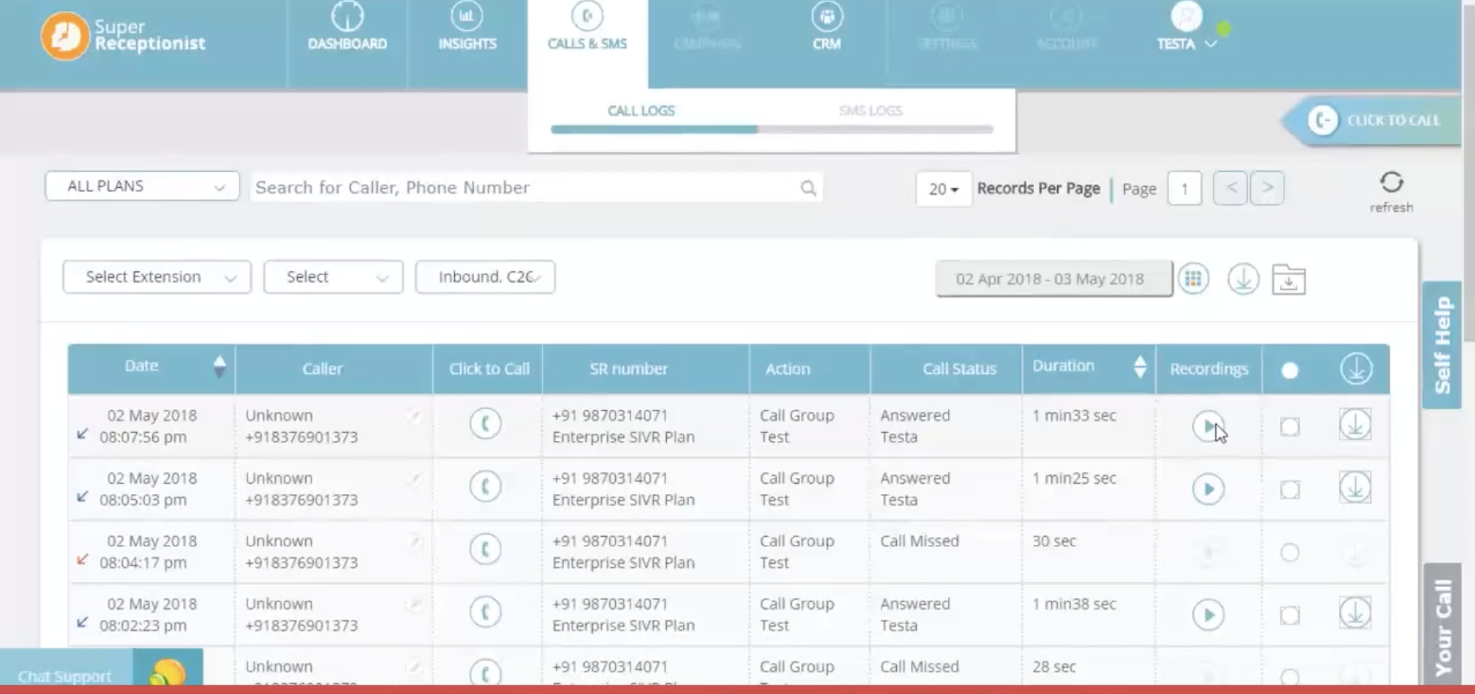Sort the table by the Duration column arrows
This screenshot has width=1475, height=694.
coord(1139,367)
